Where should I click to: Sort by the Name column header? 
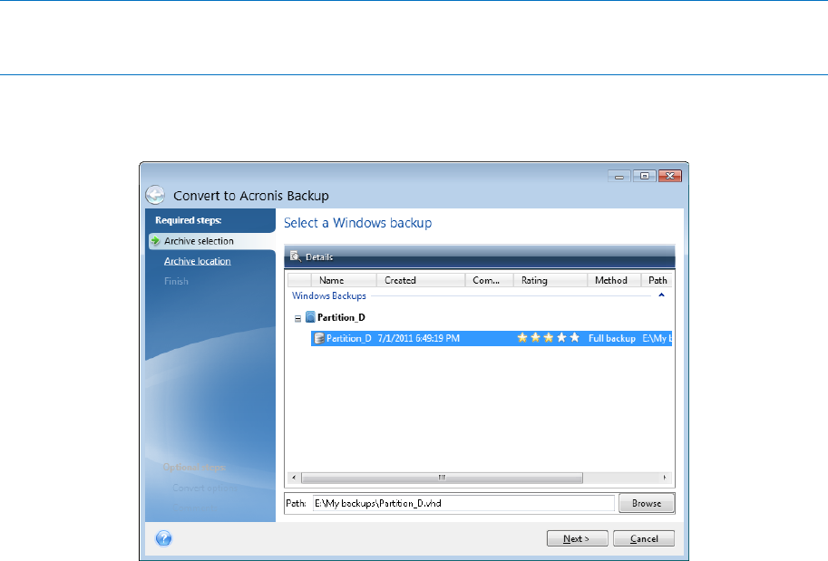point(343,280)
